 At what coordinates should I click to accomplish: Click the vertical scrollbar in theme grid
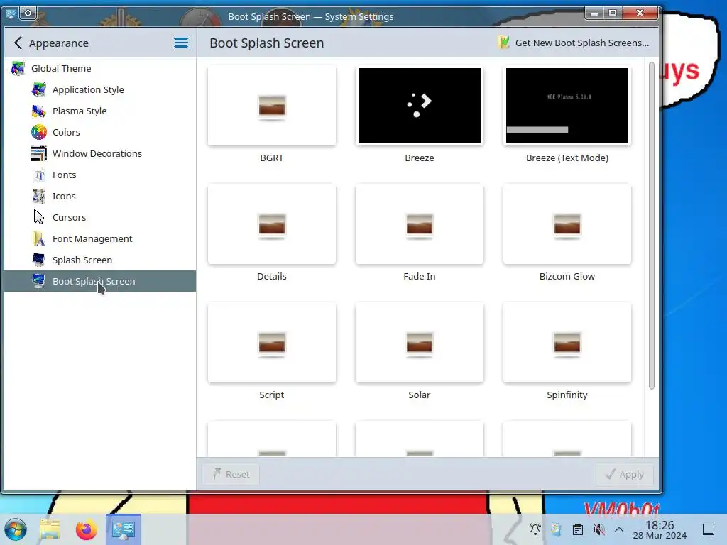[x=652, y=226]
